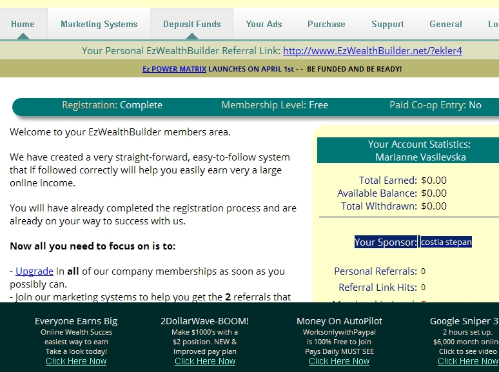Screen dimensions: 499x372
Task: Click Here Now under 2DollarWave-BOOM!
Action: coord(205,361)
